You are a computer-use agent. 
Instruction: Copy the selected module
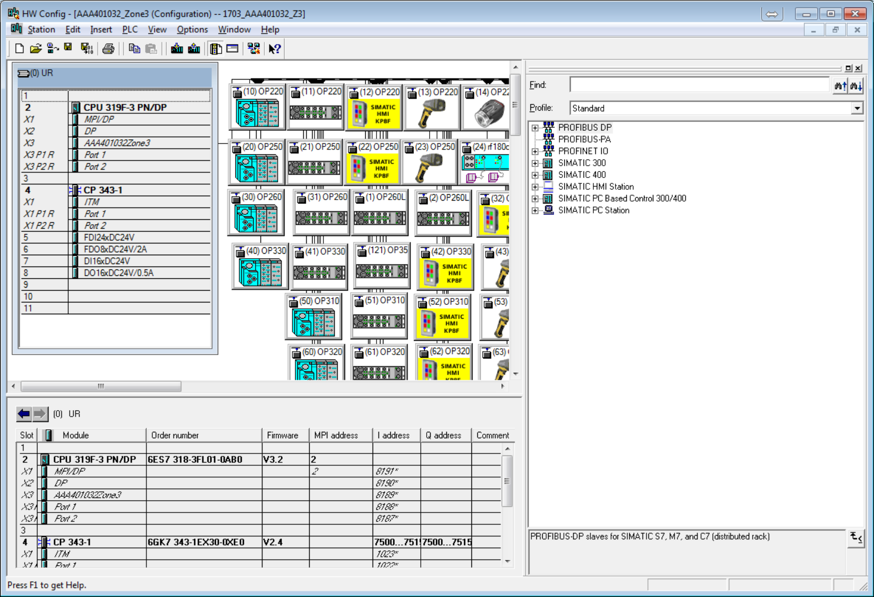(134, 48)
